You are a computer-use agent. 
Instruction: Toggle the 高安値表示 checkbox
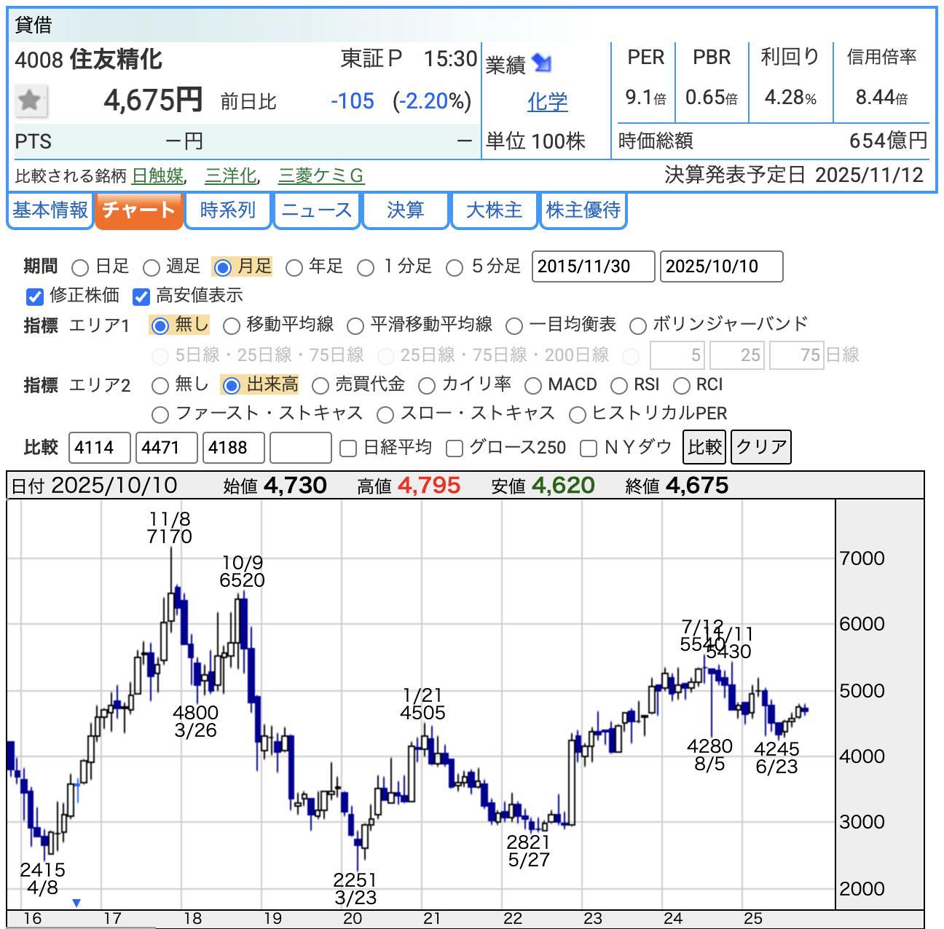[x=141, y=296]
